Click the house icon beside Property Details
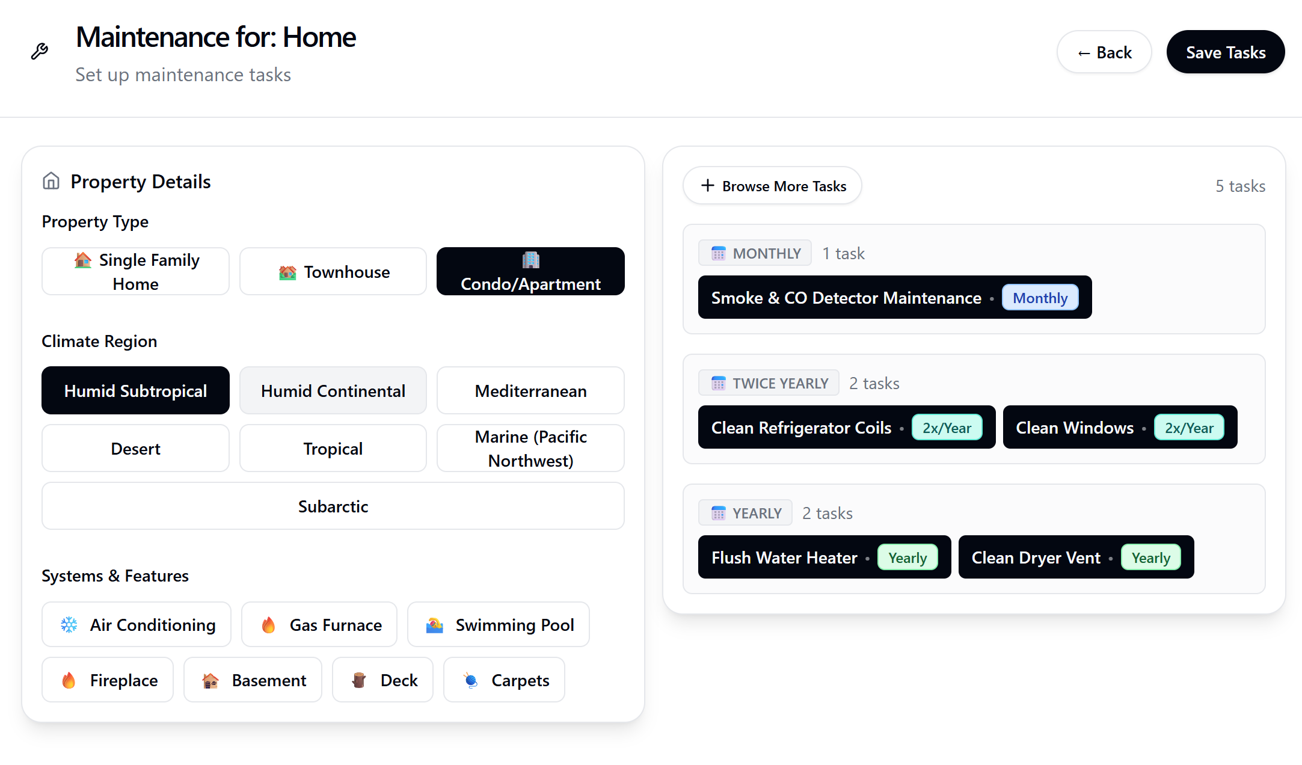The width and height of the screenshot is (1302, 765). coord(51,180)
